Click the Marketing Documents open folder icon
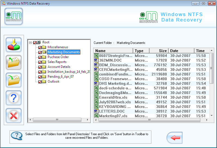The width and height of the screenshot is (217, 148). tap(44, 52)
